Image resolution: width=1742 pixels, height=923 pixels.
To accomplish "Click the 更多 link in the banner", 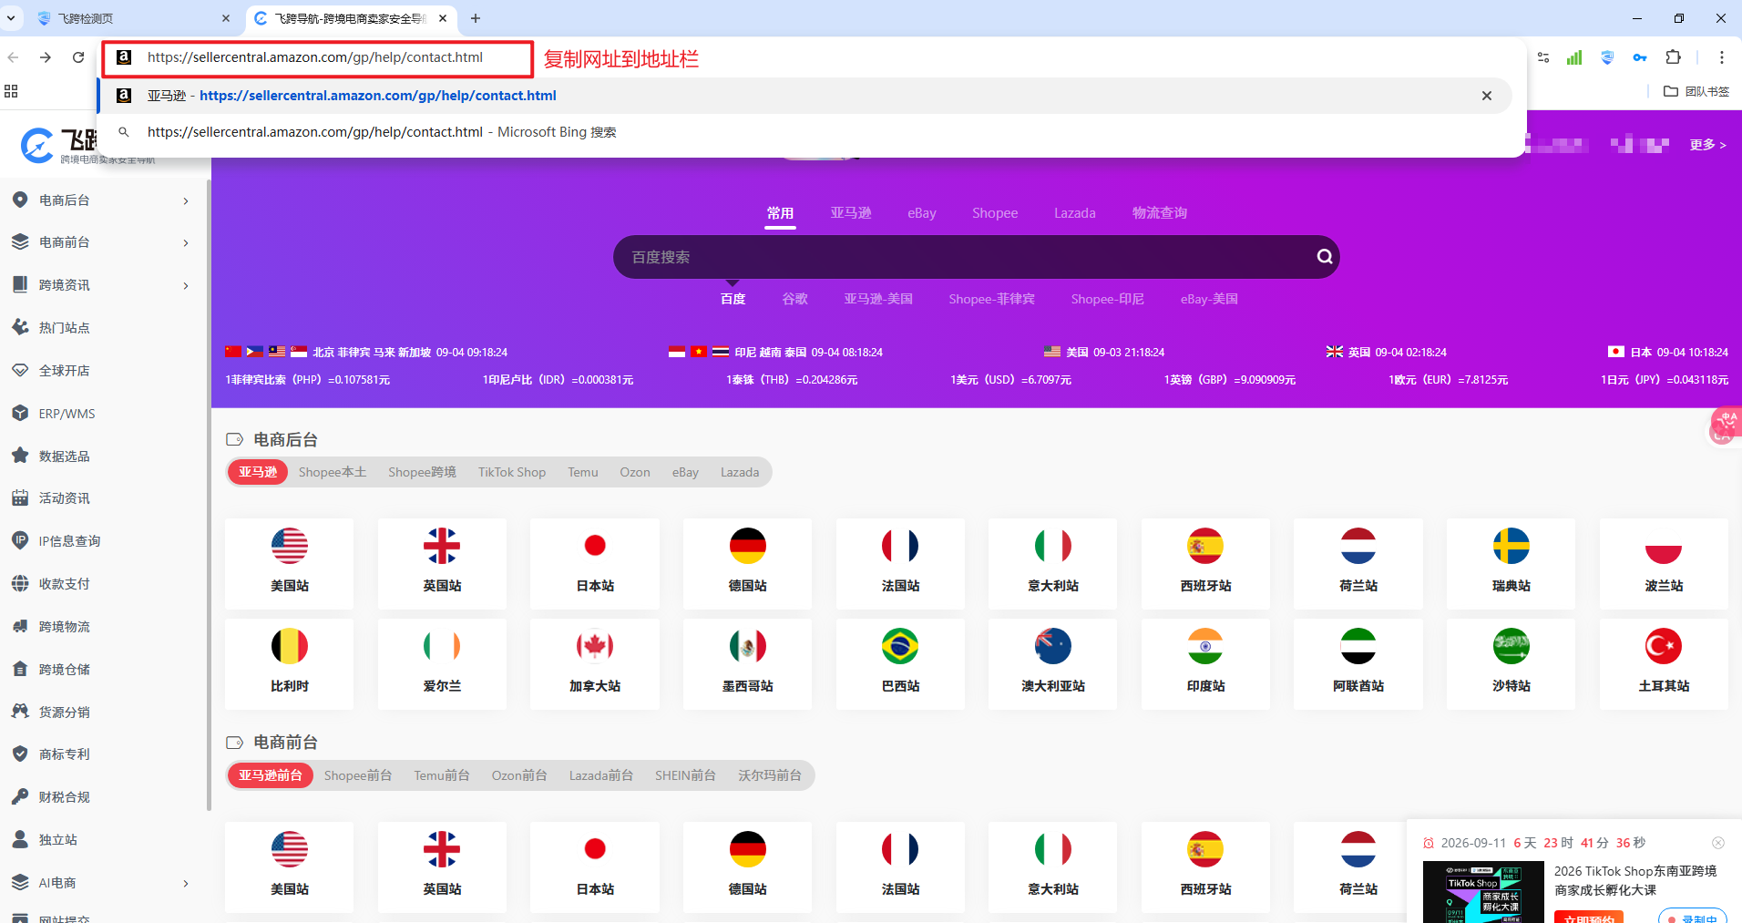I will coord(1707,145).
